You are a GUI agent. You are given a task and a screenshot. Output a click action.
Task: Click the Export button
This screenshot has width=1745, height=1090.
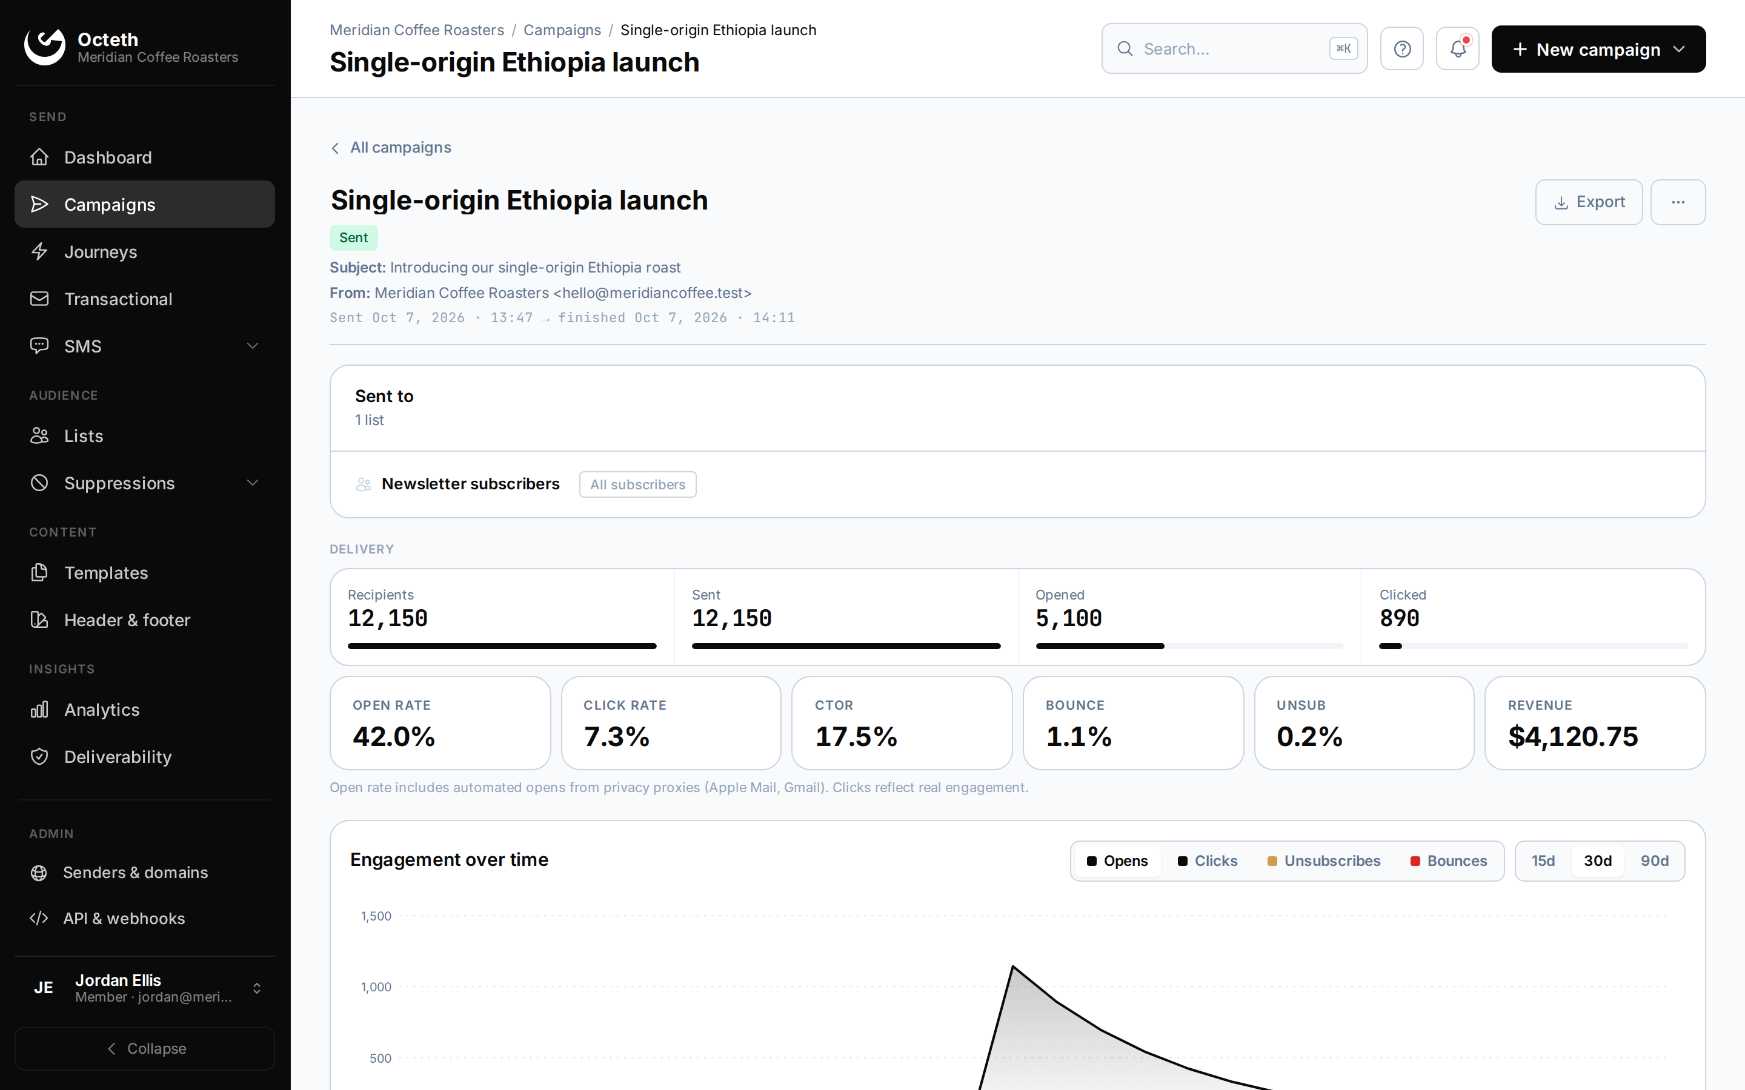pos(1589,202)
